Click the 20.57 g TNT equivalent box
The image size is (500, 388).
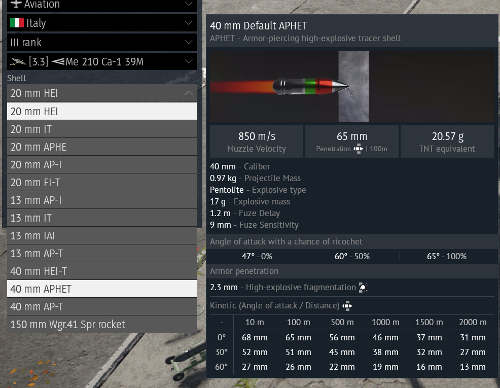[447, 142]
